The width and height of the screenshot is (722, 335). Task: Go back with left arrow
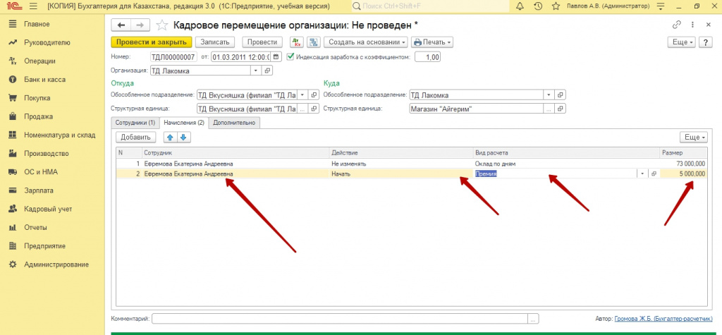point(121,25)
